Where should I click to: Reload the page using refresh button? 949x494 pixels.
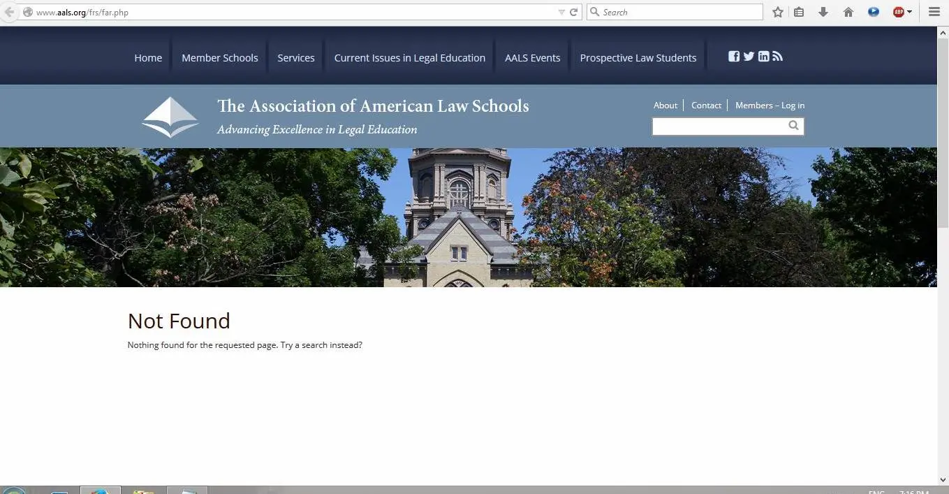coord(574,12)
